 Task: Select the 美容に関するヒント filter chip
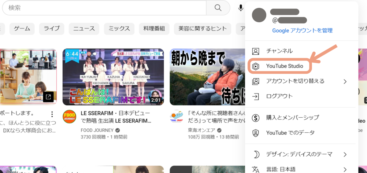(x=203, y=29)
